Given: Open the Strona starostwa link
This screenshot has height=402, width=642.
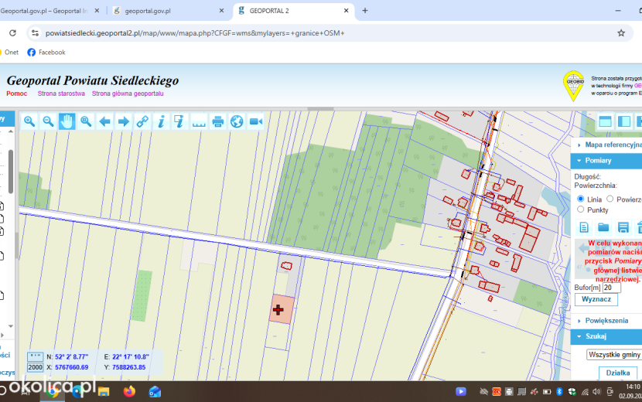Looking at the screenshot, I should 61,94.
